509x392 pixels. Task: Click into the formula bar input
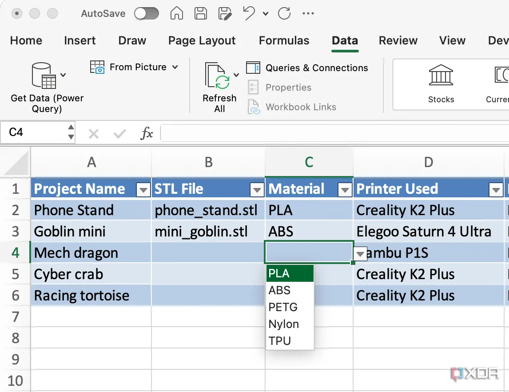(x=335, y=133)
